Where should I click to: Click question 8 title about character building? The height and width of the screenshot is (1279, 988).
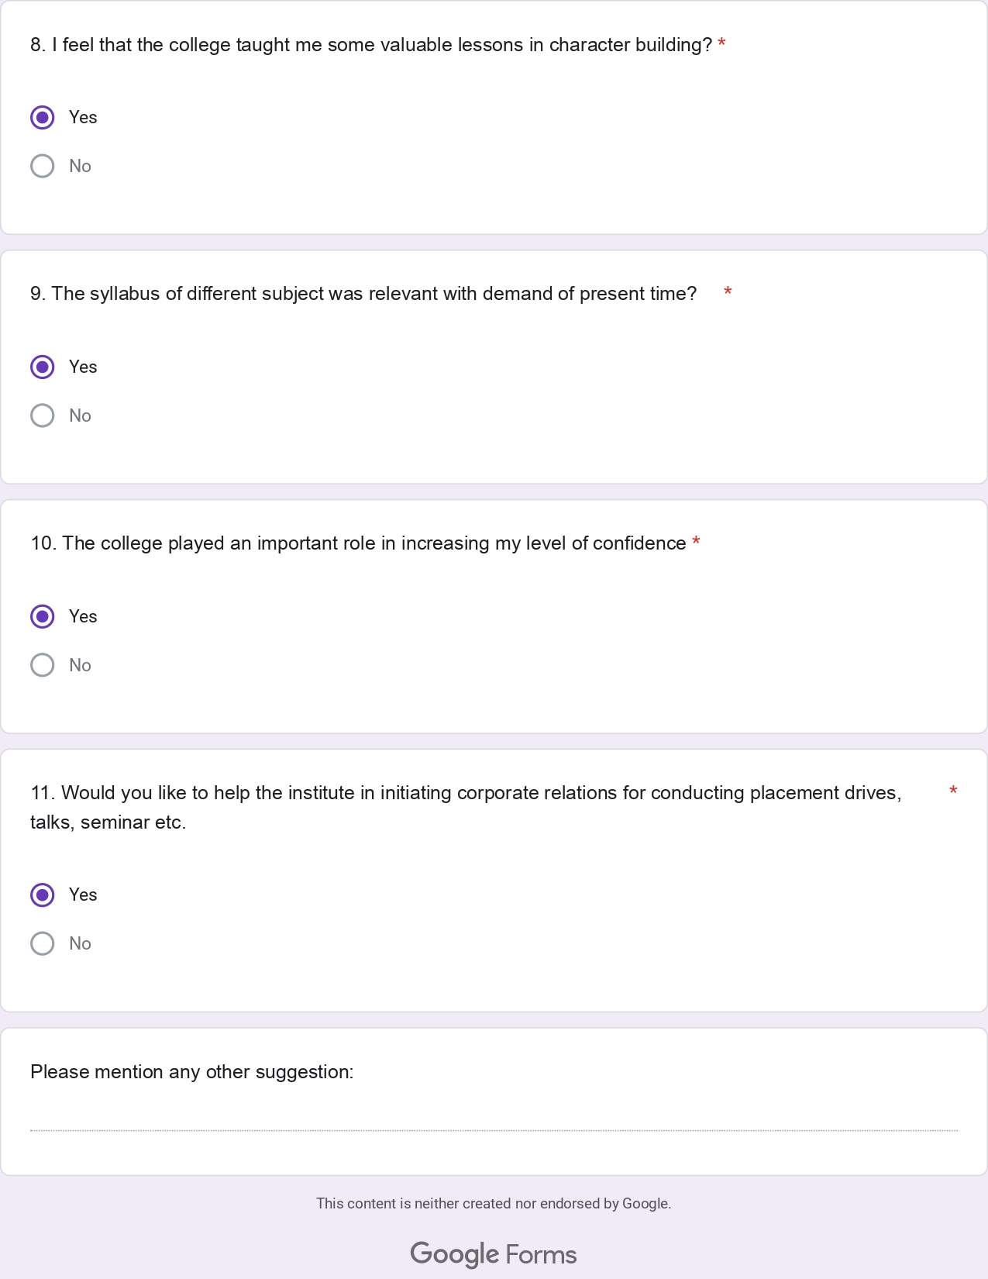coord(370,45)
